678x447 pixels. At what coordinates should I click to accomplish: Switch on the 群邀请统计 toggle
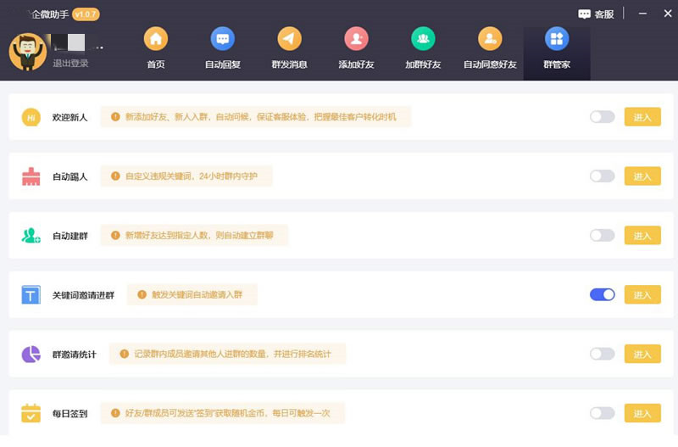[603, 354]
